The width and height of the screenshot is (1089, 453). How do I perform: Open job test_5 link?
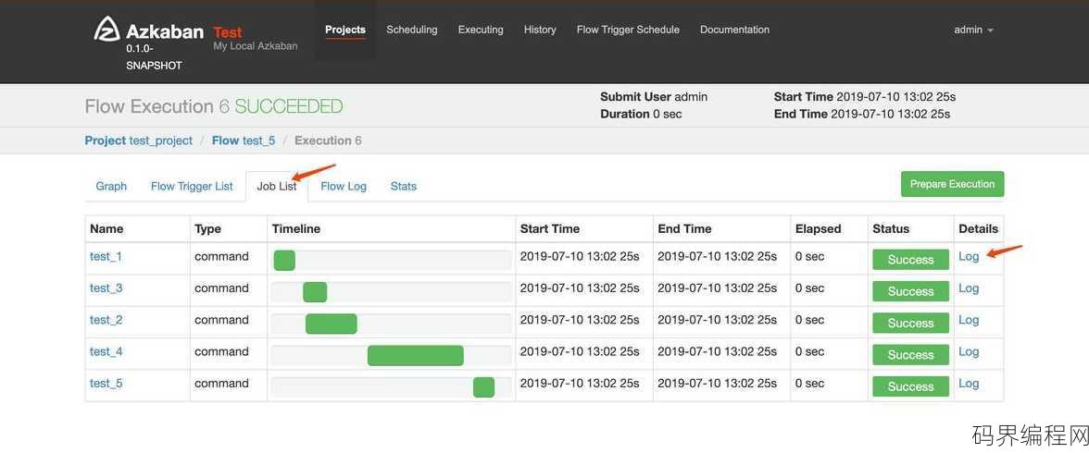pyautogui.click(x=106, y=383)
